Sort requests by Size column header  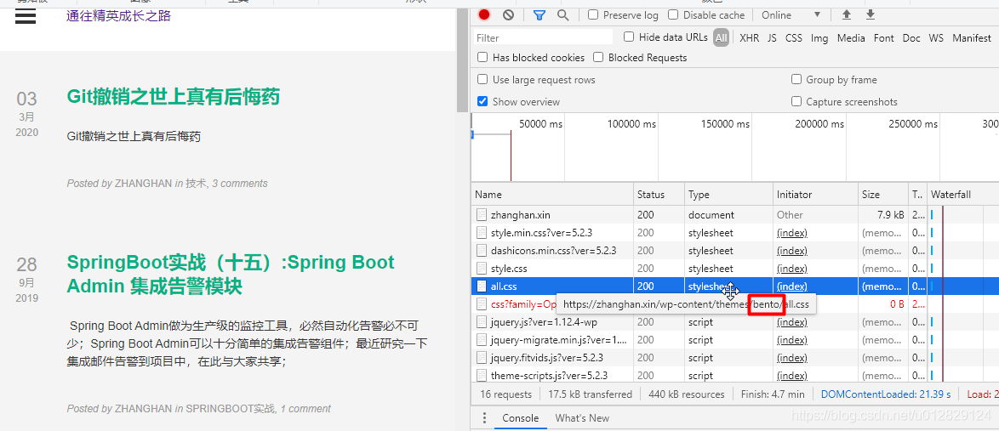pos(871,195)
